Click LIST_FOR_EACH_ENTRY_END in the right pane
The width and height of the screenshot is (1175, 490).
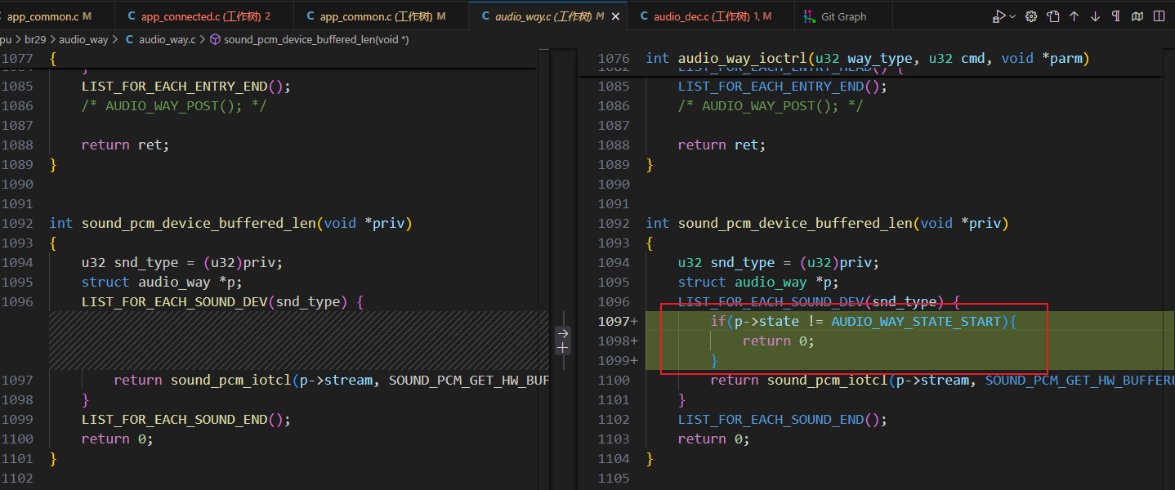tap(771, 86)
